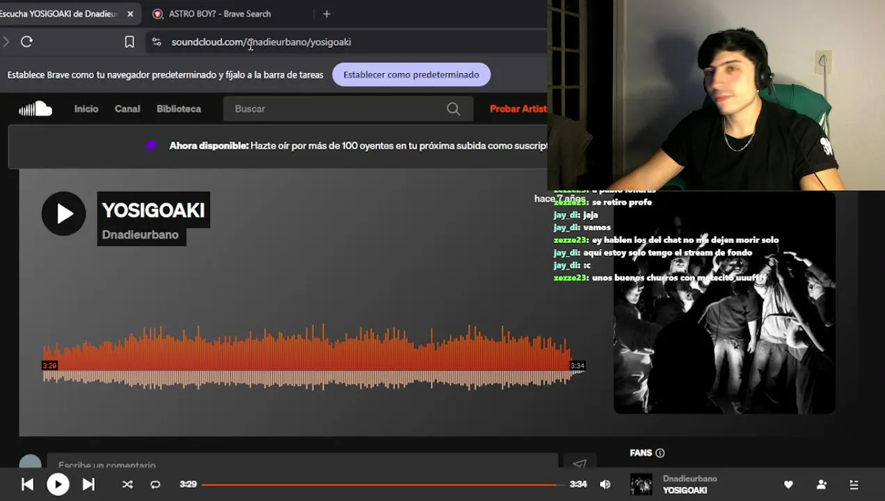
Task: Click Dnadieurbano in the player bar
Action: [x=689, y=479]
